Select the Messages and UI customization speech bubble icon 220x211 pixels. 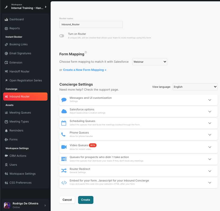64,100
